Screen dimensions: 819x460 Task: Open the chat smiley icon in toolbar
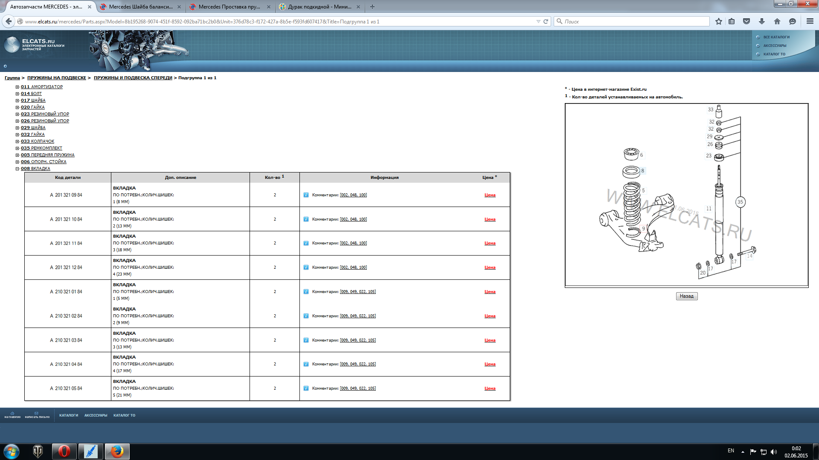[793, 21]
